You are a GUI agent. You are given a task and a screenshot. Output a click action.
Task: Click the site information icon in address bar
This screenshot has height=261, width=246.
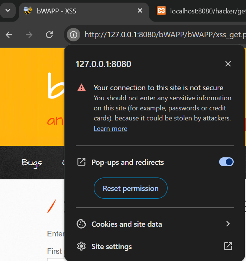pos(74,35)
